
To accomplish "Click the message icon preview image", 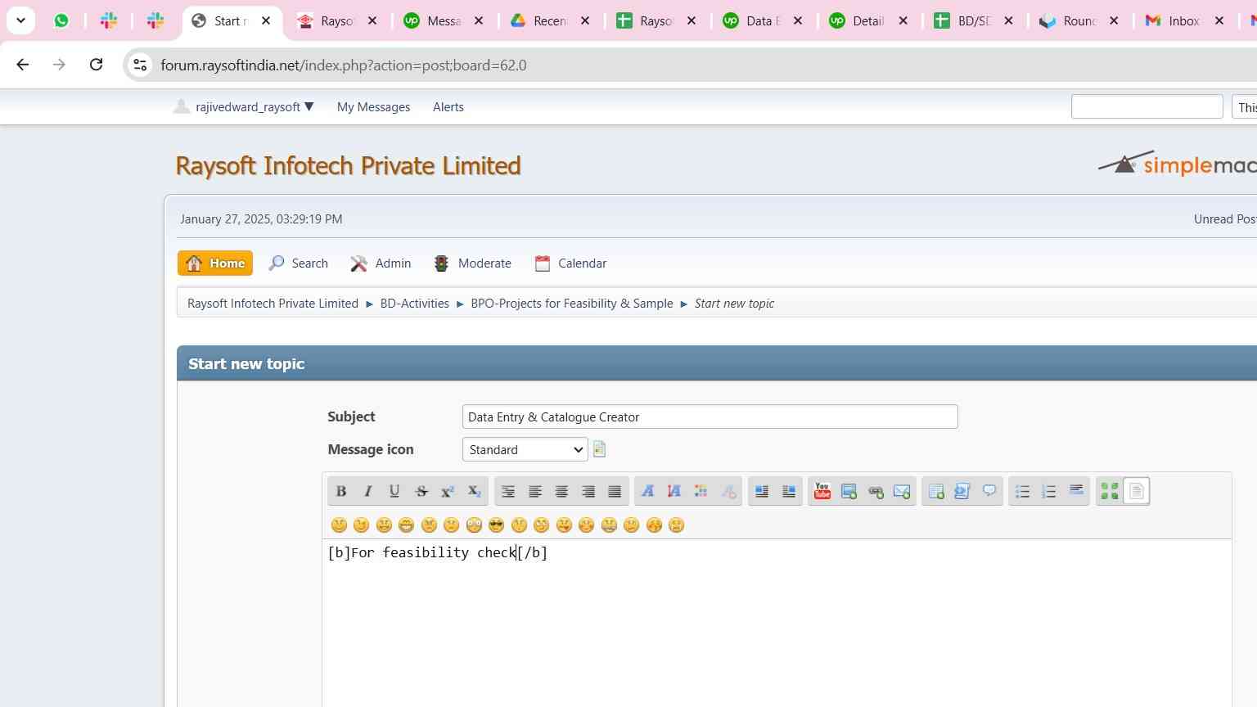I will [x=599, y=449].
